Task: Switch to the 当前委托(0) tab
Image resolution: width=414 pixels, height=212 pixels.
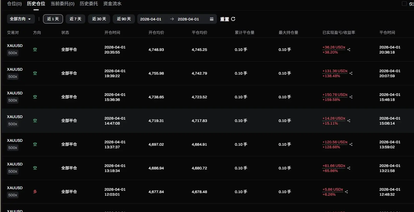Action: pos(63,4)
